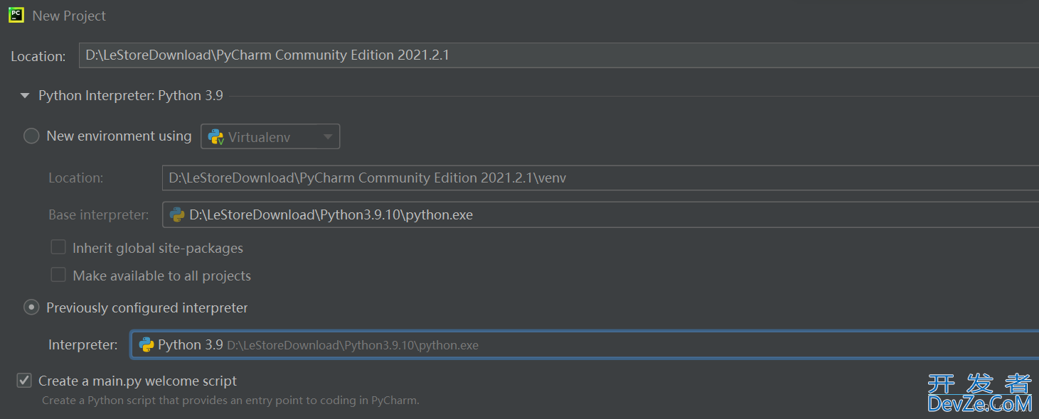Click the top Location: label
Screen dimensions: 1039x419
click(x=38, y=56)
